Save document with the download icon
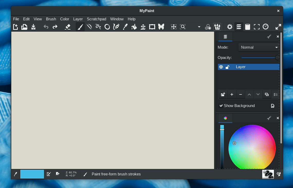 [x=33, y=27]
